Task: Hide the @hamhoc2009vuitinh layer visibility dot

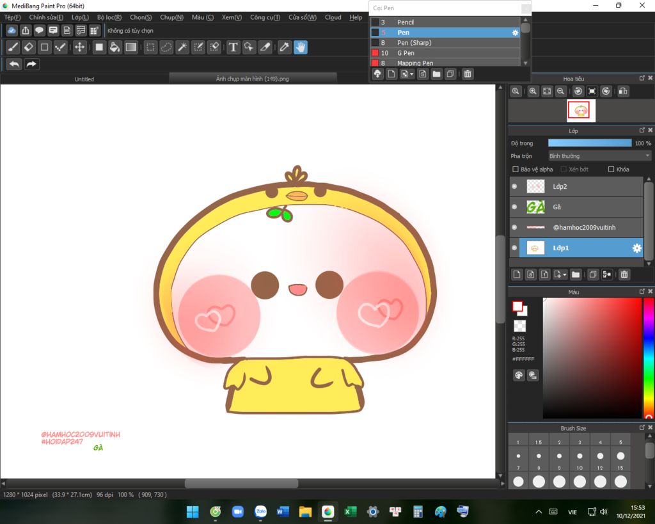Action: (x=514, y=227)
